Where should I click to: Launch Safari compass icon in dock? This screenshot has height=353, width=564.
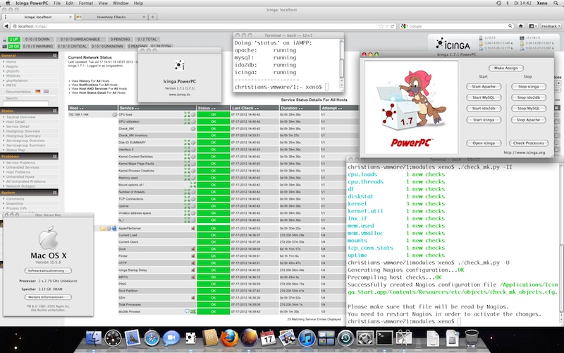(x=152, y=339)
